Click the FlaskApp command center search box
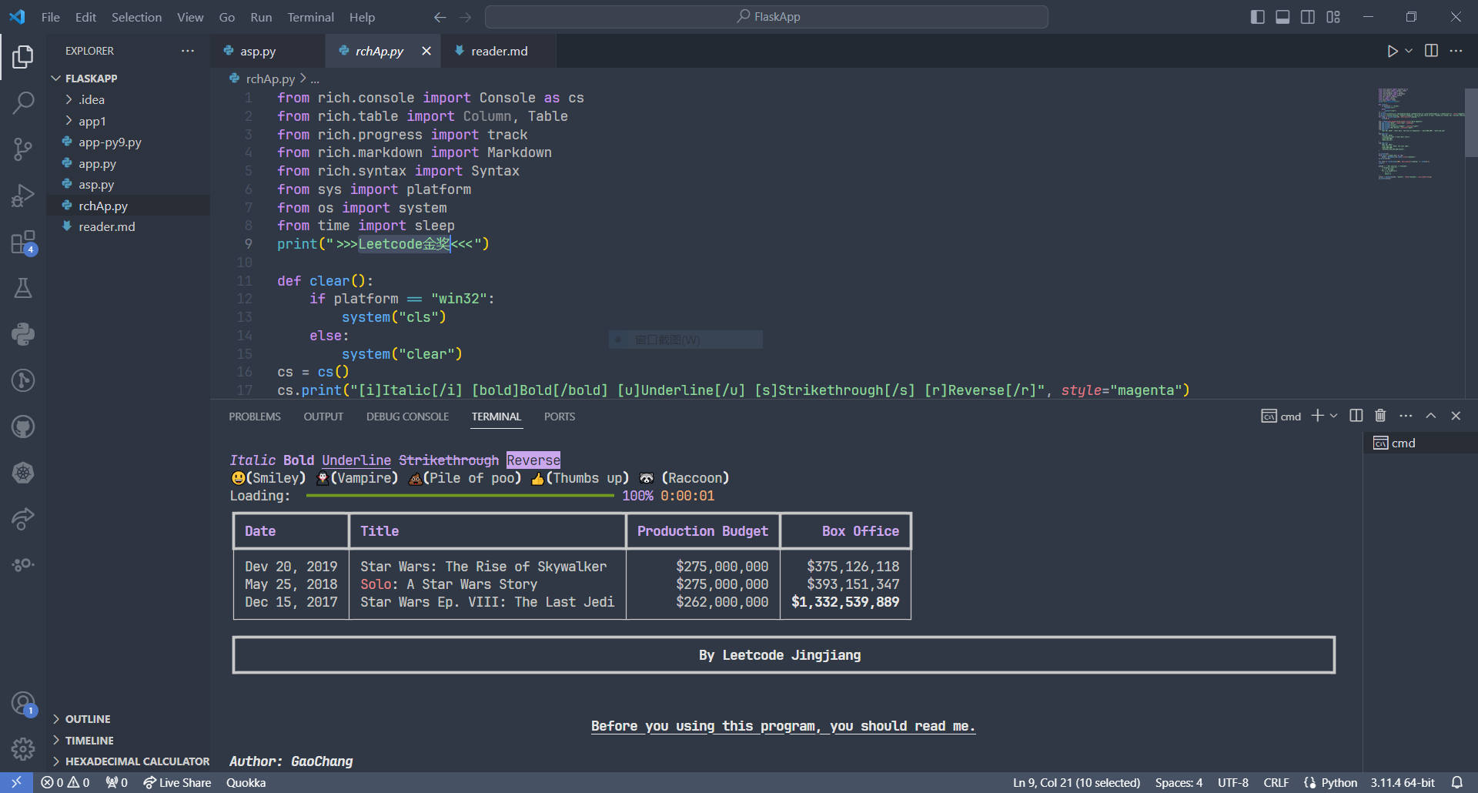Viewport: 1478px width, 793px height. click(767, 17)
